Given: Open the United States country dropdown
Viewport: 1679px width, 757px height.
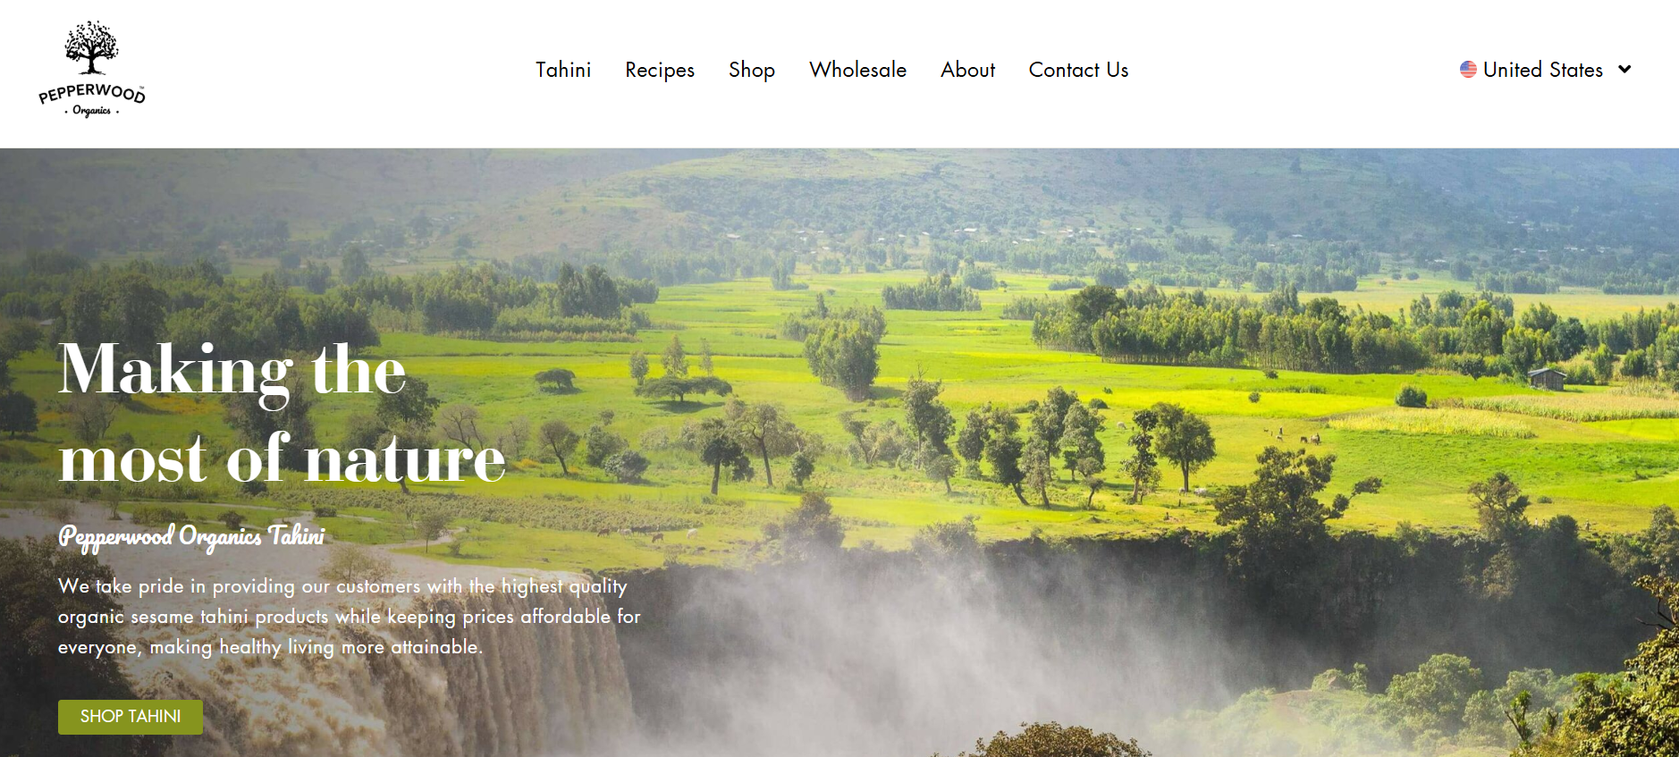Looking at the screenshot, I should click(1546, 70).
